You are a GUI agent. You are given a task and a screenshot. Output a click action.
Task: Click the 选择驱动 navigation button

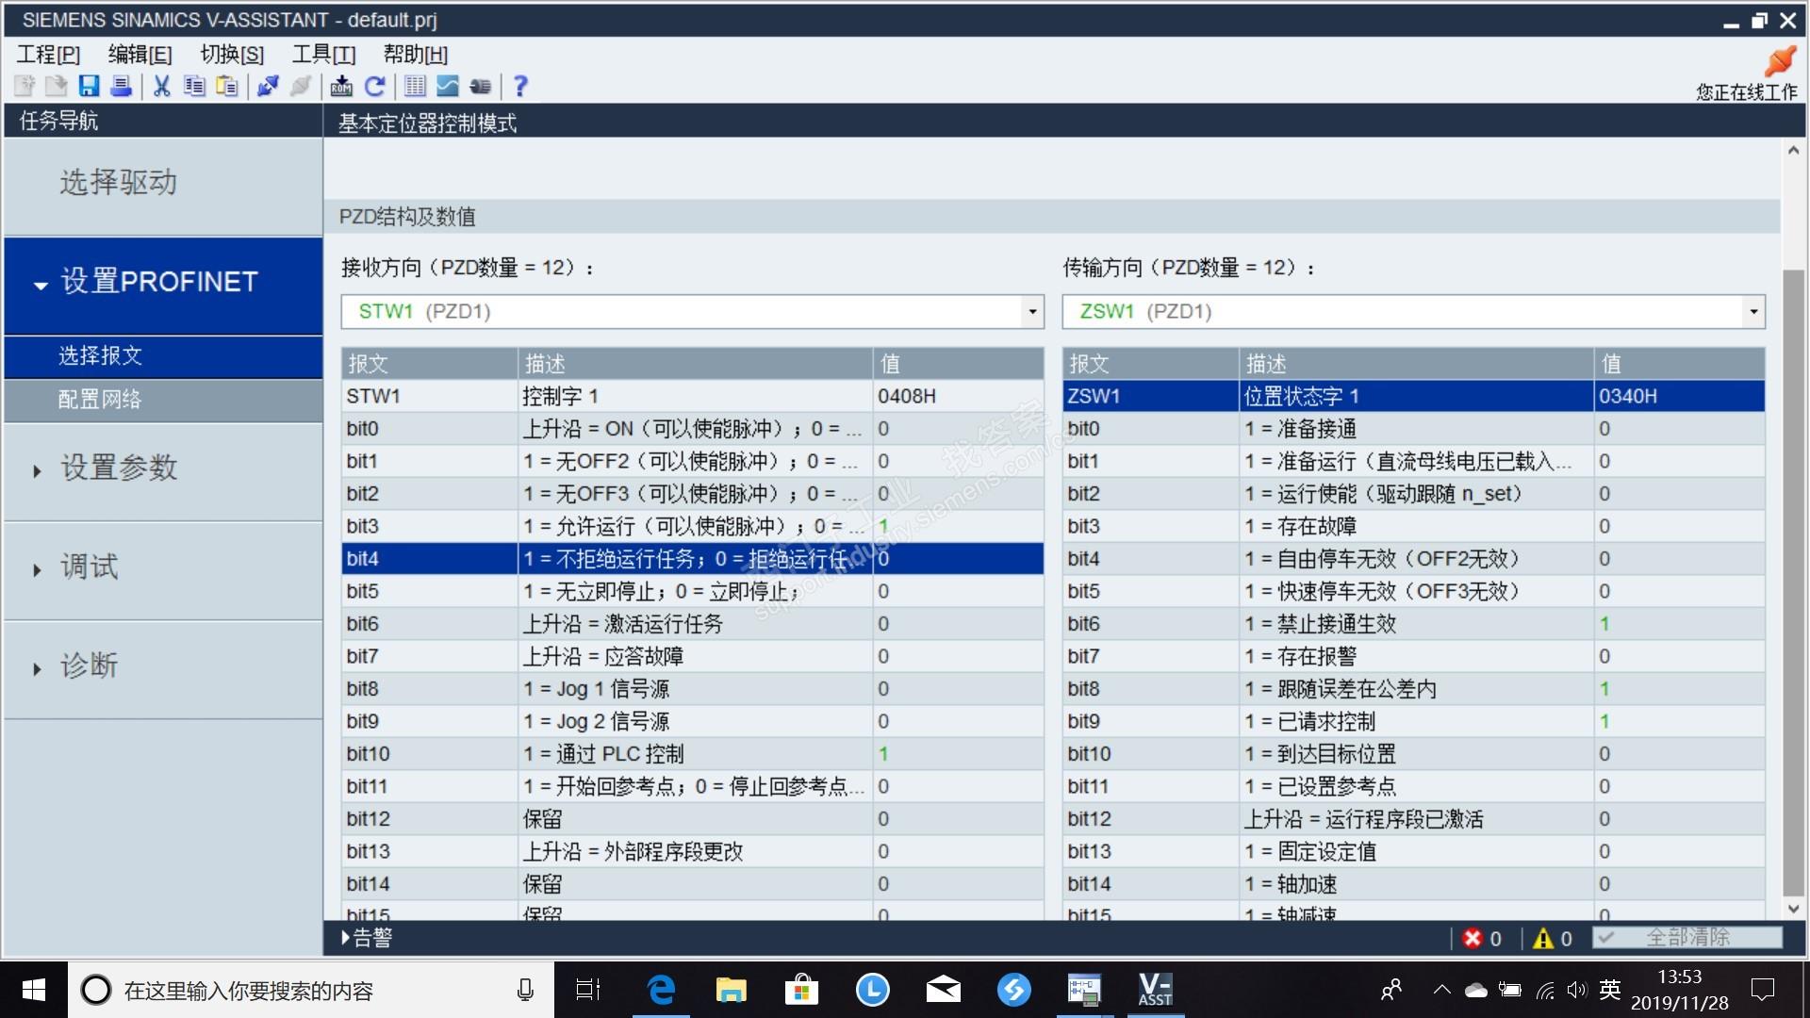tap(119, 183)
